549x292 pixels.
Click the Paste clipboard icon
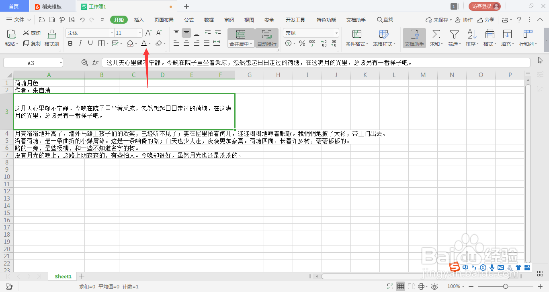[x=11, y=34]
